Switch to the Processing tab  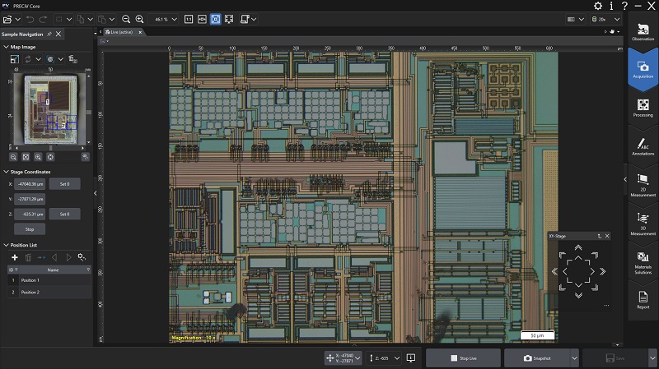pos(643,108)
